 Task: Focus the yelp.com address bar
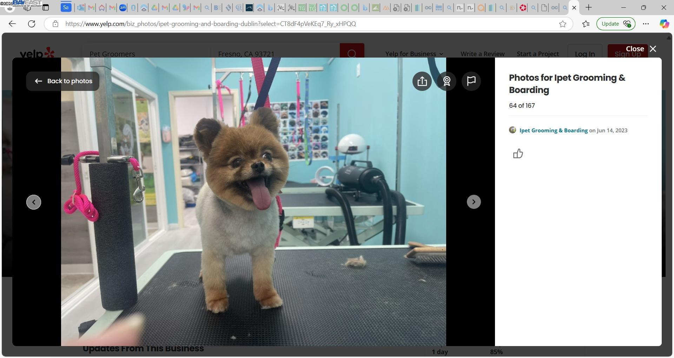coord(309,24)
